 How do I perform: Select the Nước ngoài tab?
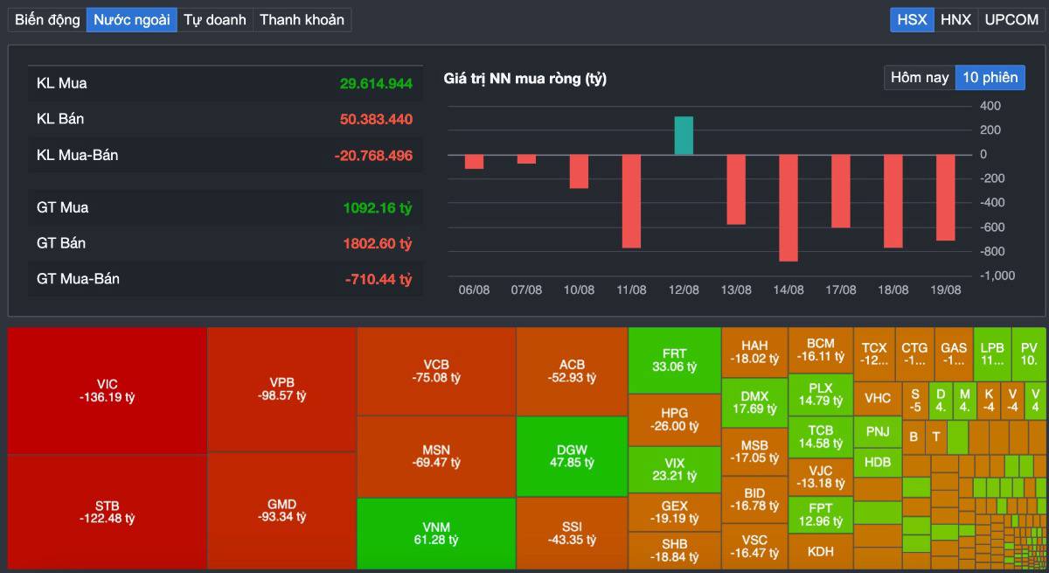tap(132, 19)
